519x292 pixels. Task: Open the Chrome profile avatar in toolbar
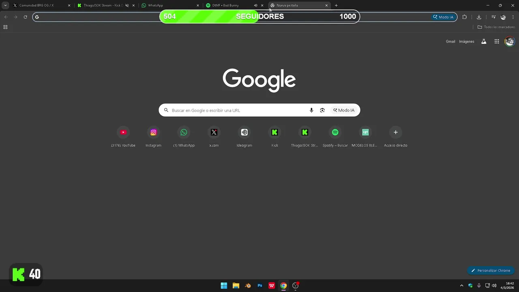[503, 17]
